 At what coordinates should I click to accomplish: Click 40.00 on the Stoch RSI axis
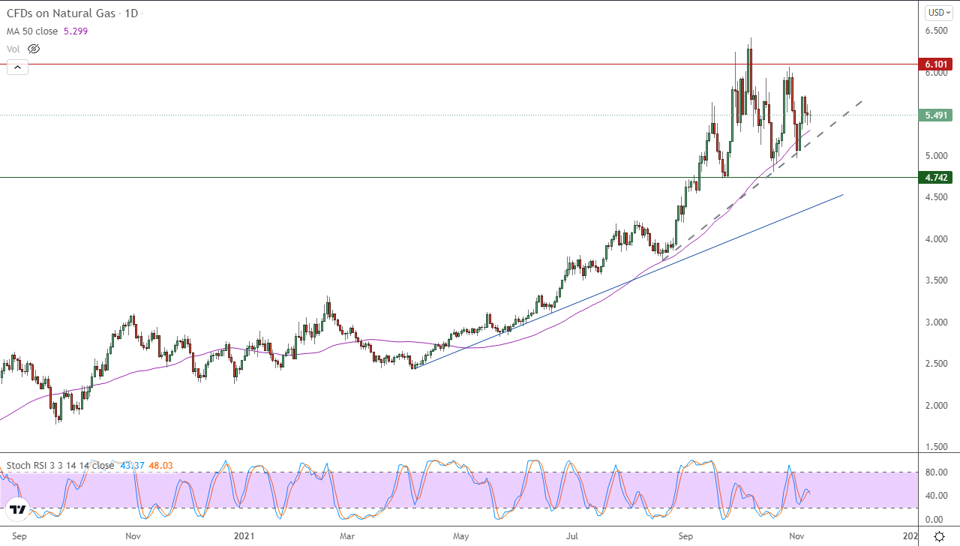coord(936,496)
